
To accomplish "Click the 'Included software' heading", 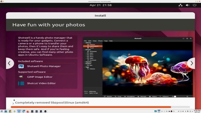I will tap(30, 61).
